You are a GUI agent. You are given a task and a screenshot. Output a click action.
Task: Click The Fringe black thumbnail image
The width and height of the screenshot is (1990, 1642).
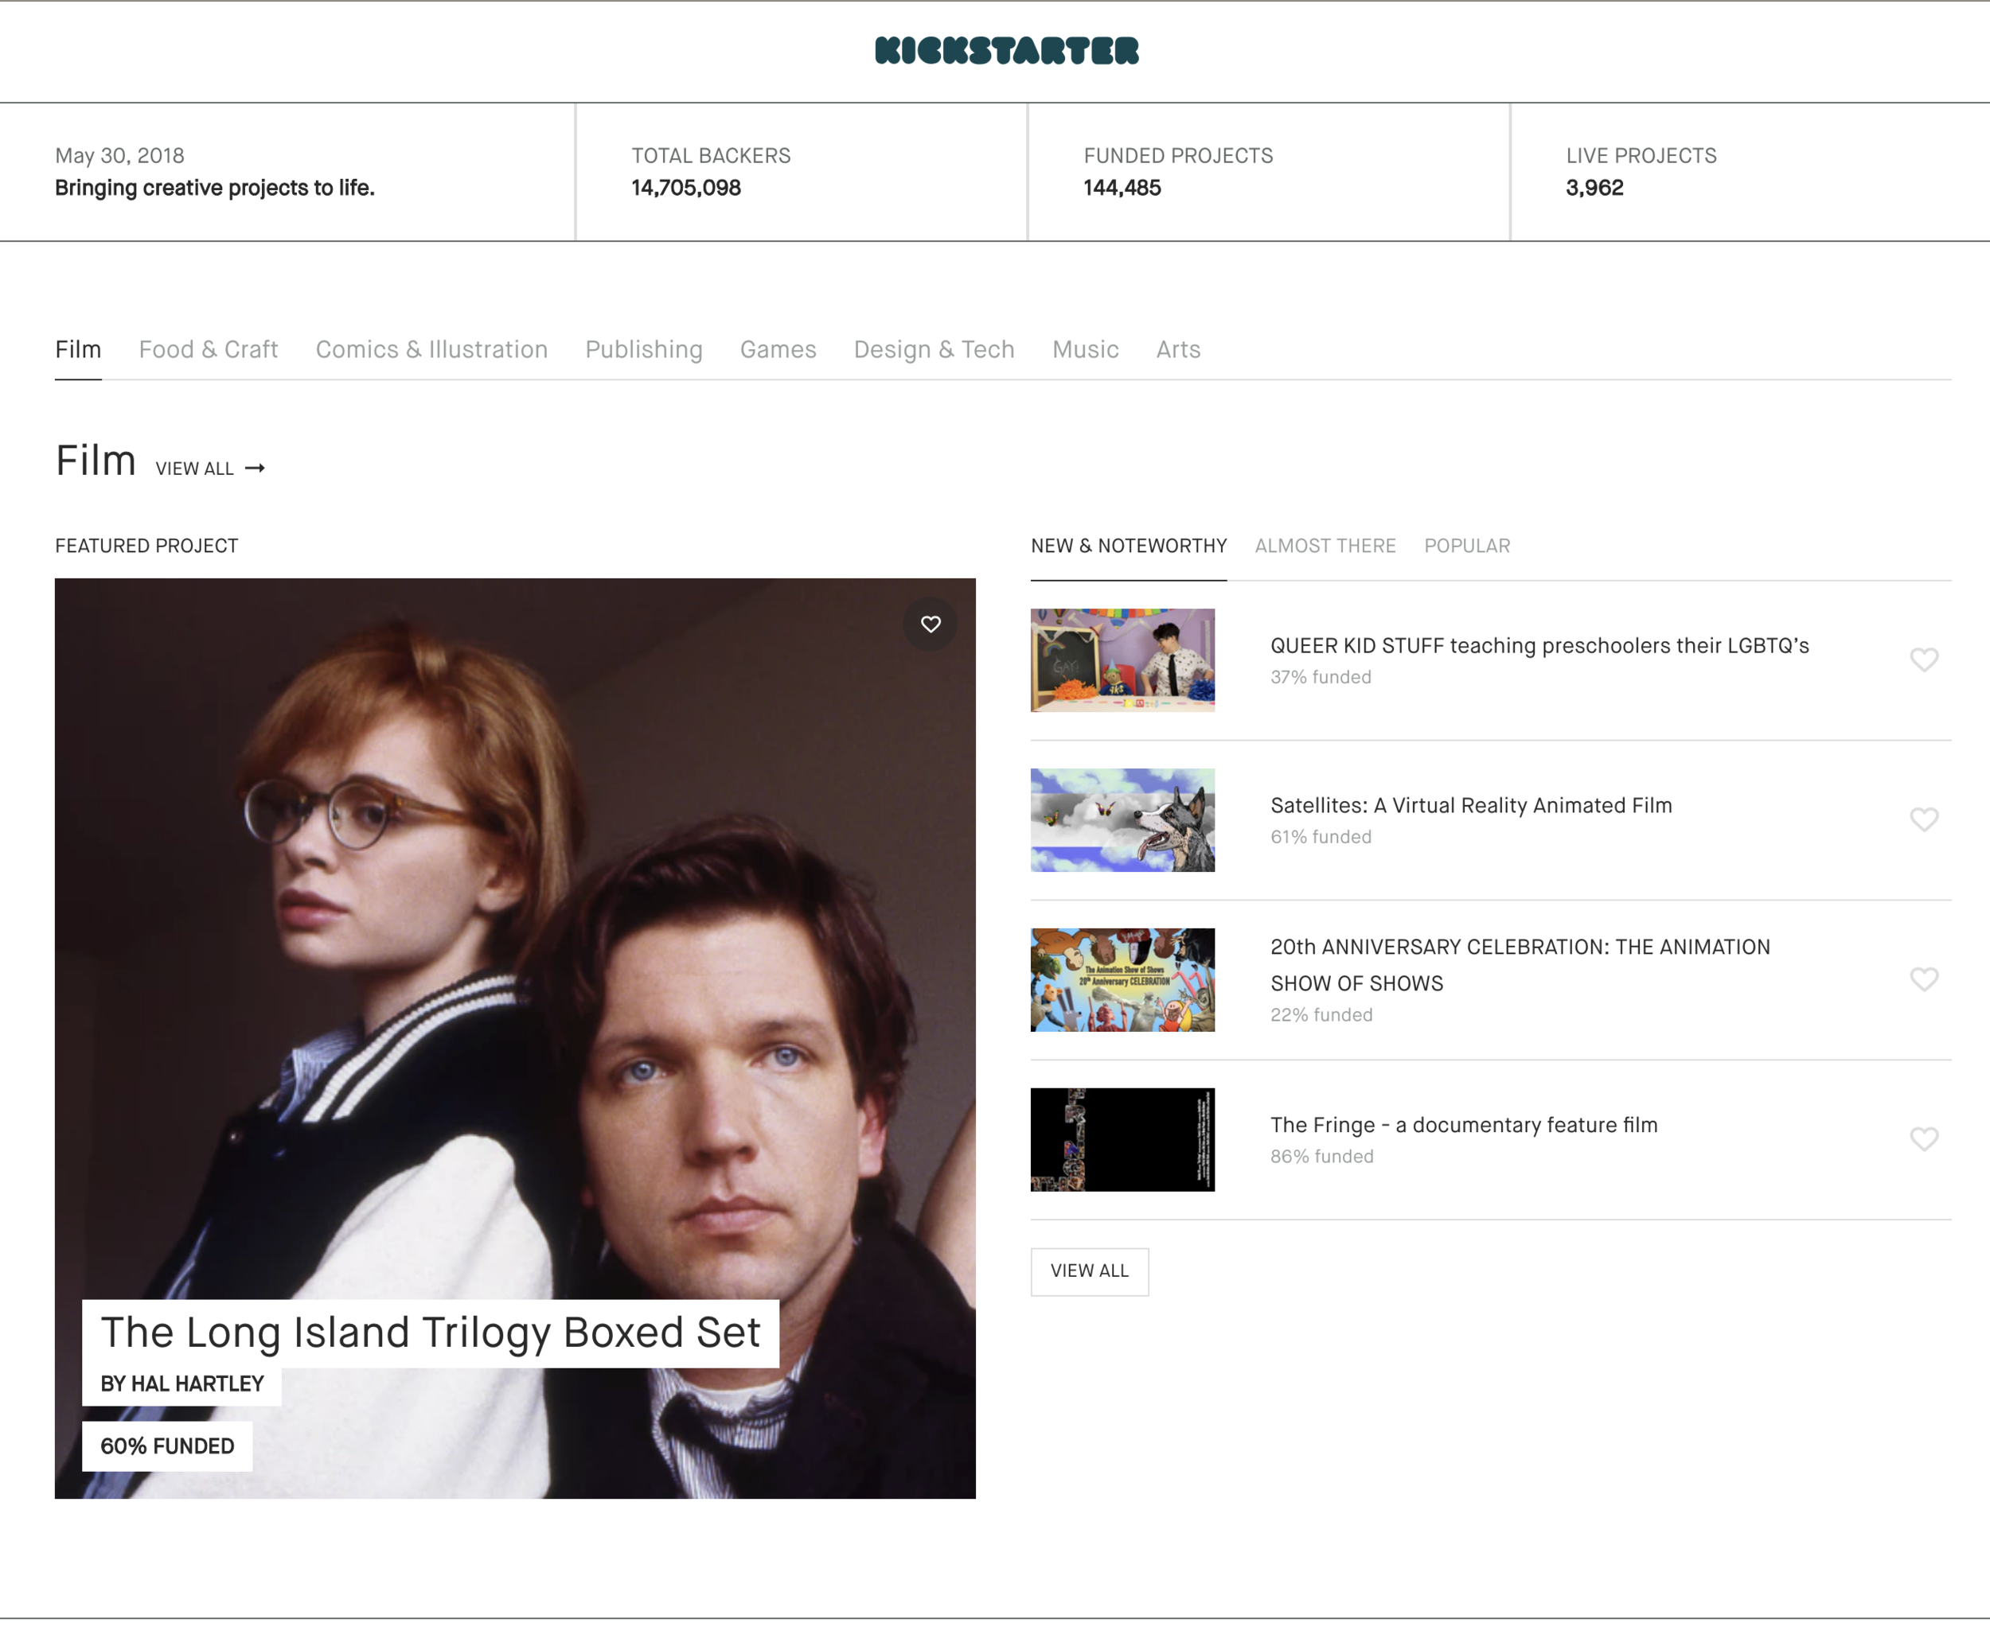1122,1140
